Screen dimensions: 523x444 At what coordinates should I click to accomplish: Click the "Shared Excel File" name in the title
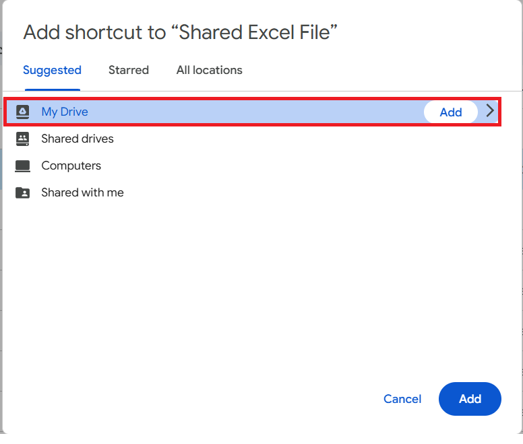[x=257, y=32]
